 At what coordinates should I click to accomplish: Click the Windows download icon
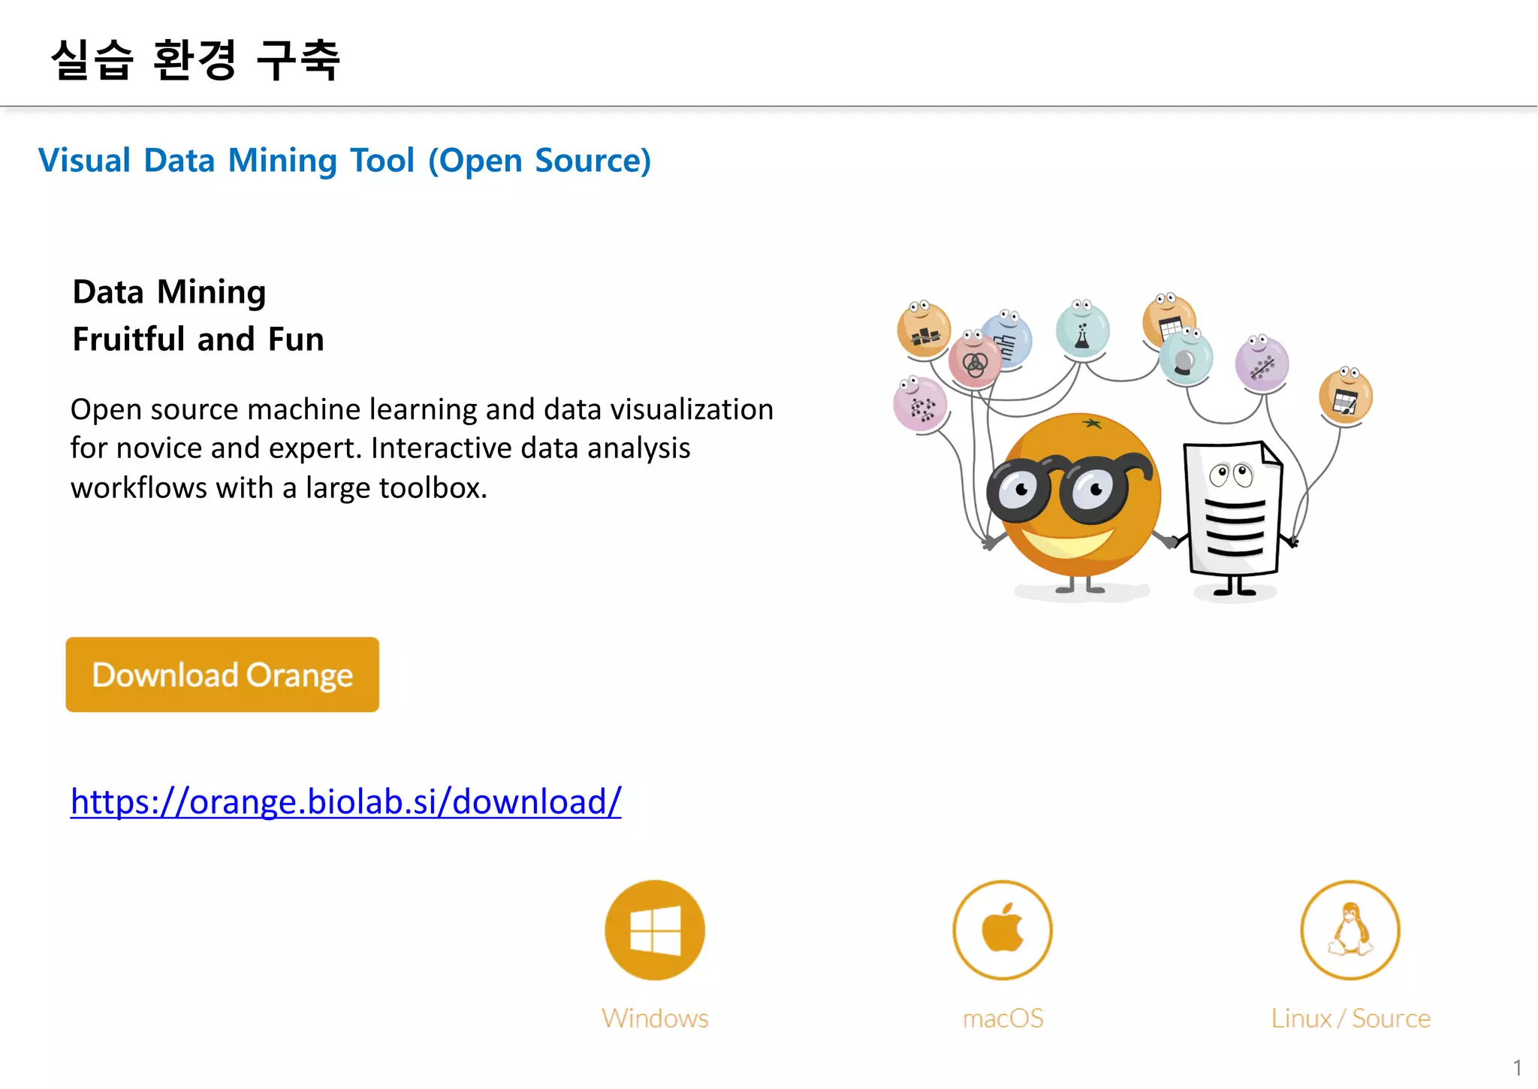pyautogui.click(x=655, y=930)
